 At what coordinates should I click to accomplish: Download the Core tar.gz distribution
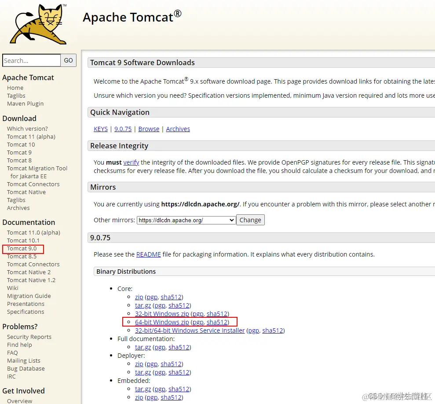pyautogui.click(x=143, y=305)
